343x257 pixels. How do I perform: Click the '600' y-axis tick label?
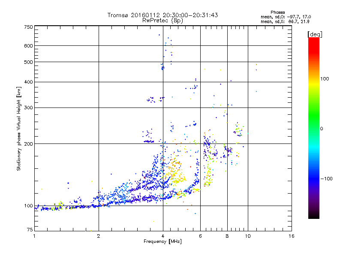pos(28,46)
